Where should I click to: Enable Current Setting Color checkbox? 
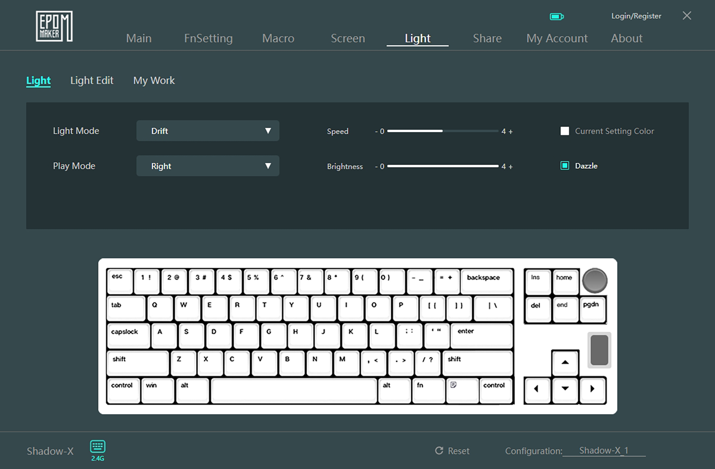[565, 131]
